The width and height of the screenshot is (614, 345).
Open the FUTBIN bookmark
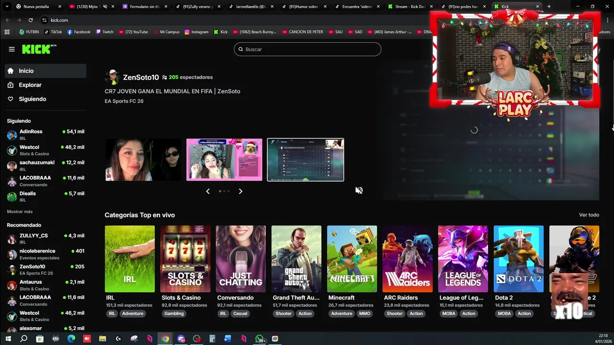pos(29,32)
